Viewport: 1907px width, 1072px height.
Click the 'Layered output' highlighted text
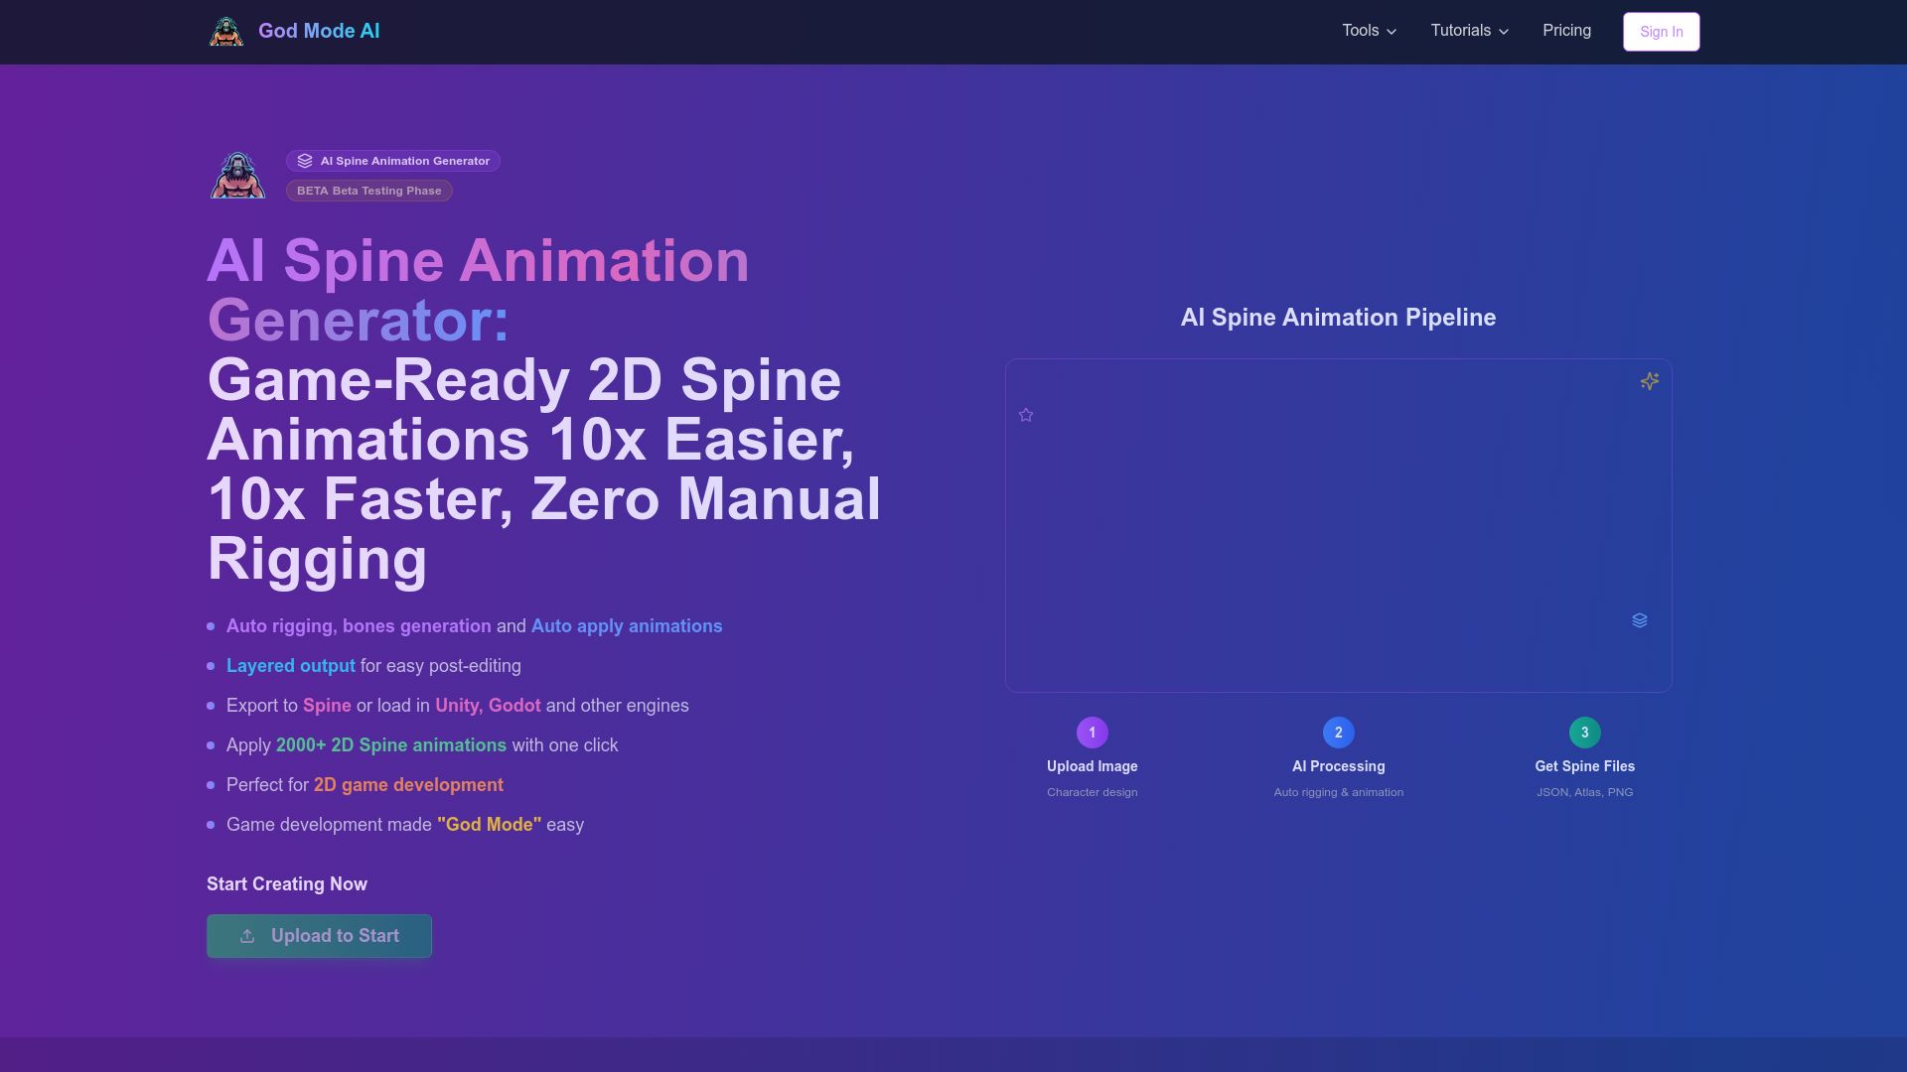pos(291,666)
